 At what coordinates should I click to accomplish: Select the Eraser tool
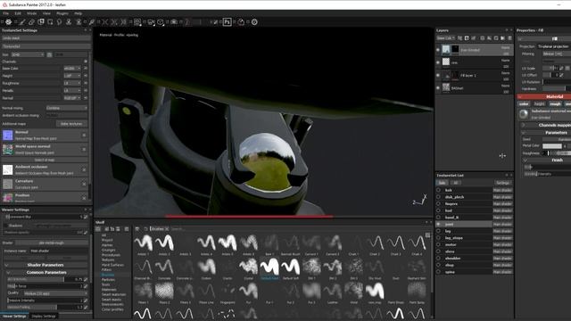pos(32,22)
